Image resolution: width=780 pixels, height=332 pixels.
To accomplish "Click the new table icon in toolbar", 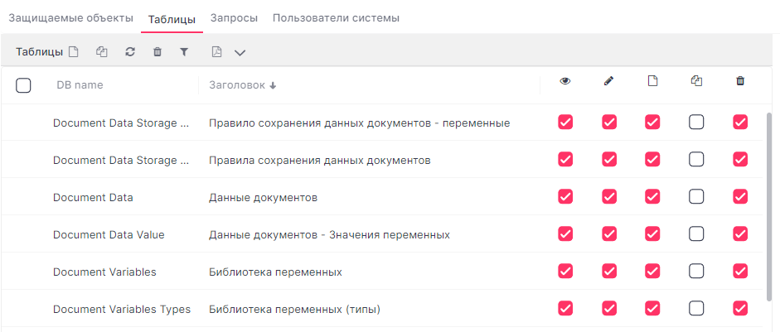I will [x=73, y=52].
